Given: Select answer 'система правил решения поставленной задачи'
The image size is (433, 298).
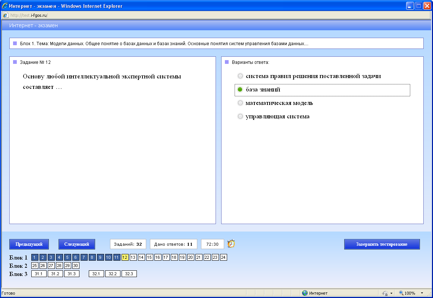Looking at the screenshot, I should point(240,76).
